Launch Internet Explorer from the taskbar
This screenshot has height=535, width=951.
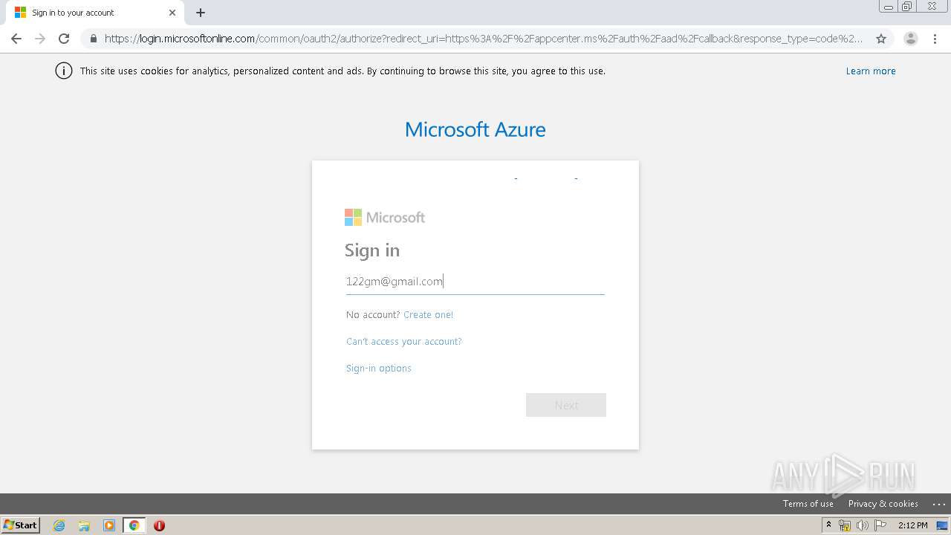pyautogui.click(x=59, y=525)
